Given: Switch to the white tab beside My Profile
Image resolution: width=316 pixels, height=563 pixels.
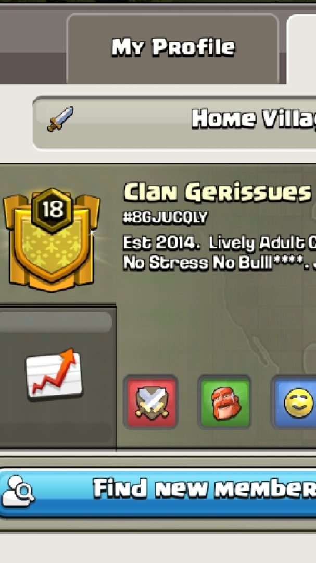Looking at the screenshot, I should (301, 49).
